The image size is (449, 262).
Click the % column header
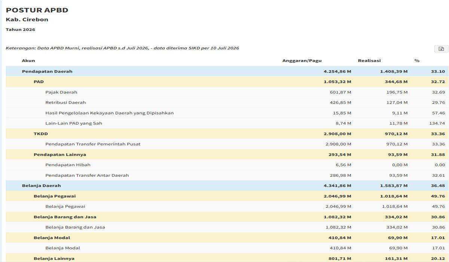coord(417,61)
